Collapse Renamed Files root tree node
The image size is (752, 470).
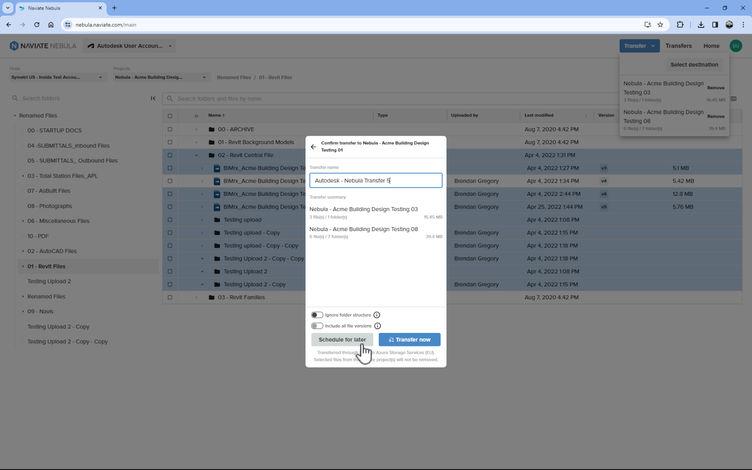[x=15, y=116]
